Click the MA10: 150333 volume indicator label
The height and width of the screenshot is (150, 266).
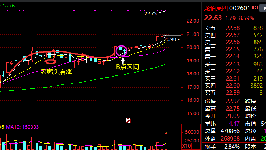click(22, 127)
